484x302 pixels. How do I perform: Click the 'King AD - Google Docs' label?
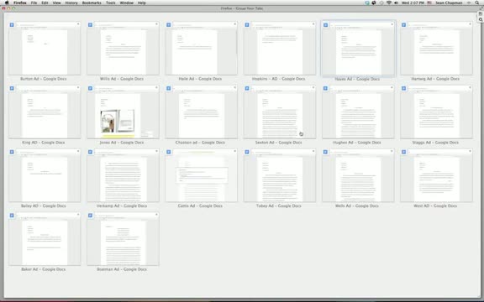43,143
